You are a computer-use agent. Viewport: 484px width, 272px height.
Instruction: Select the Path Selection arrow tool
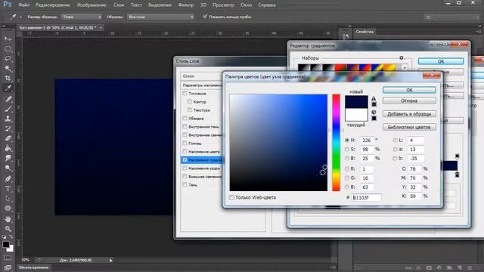8,198
